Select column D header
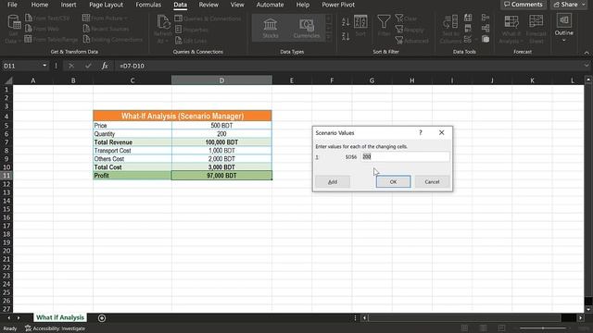Viewport: 593px width, 333px height. 221,80
